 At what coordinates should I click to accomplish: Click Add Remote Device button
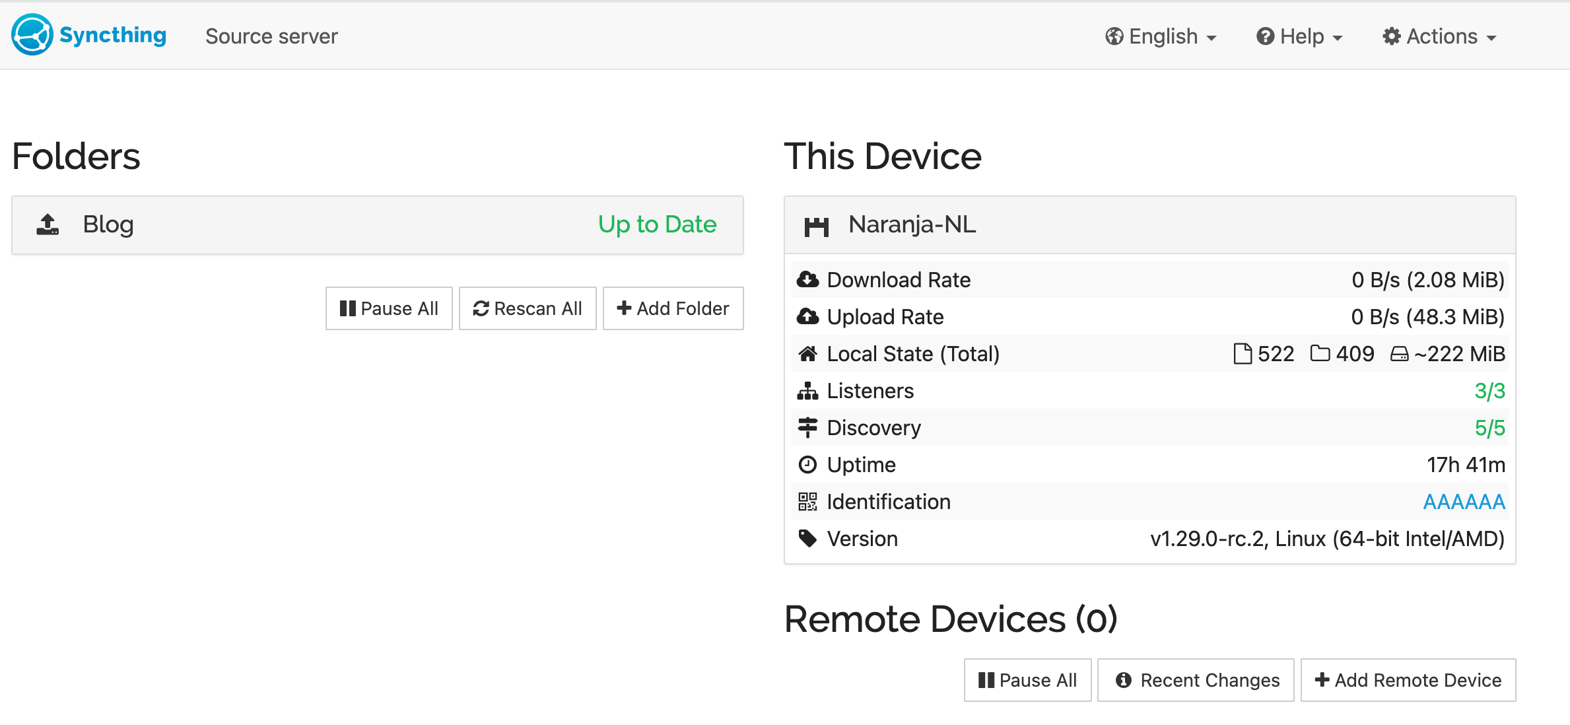coord(1408,680)
